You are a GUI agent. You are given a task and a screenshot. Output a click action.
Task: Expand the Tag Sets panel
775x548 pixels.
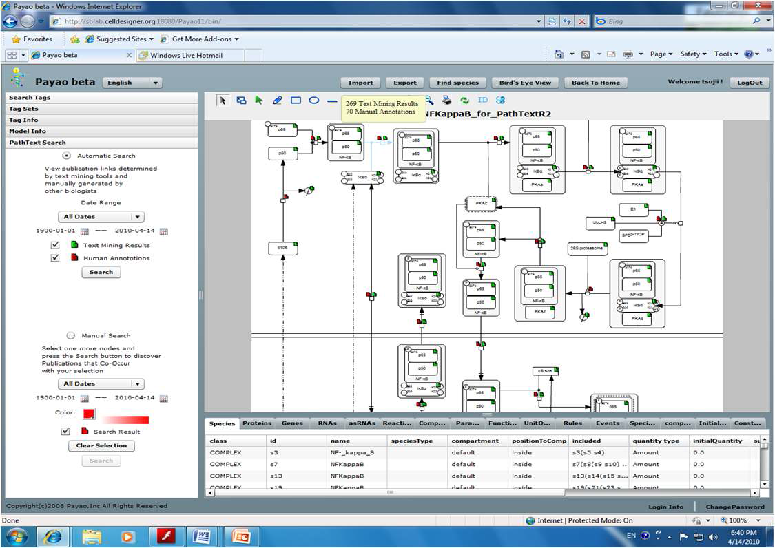point(101,109)
